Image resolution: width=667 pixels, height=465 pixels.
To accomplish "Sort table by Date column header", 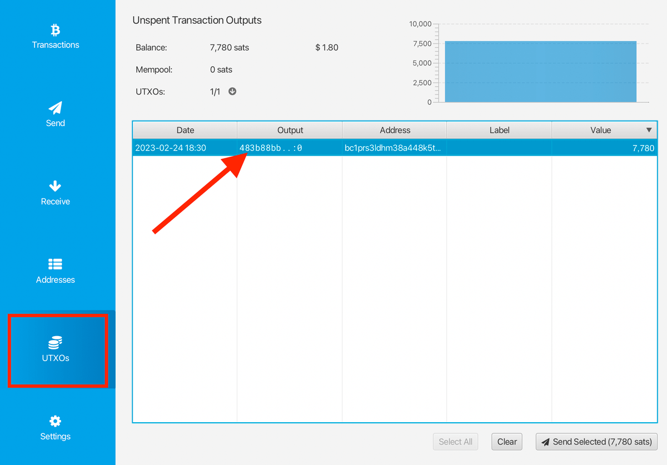I will coord(185,130).
